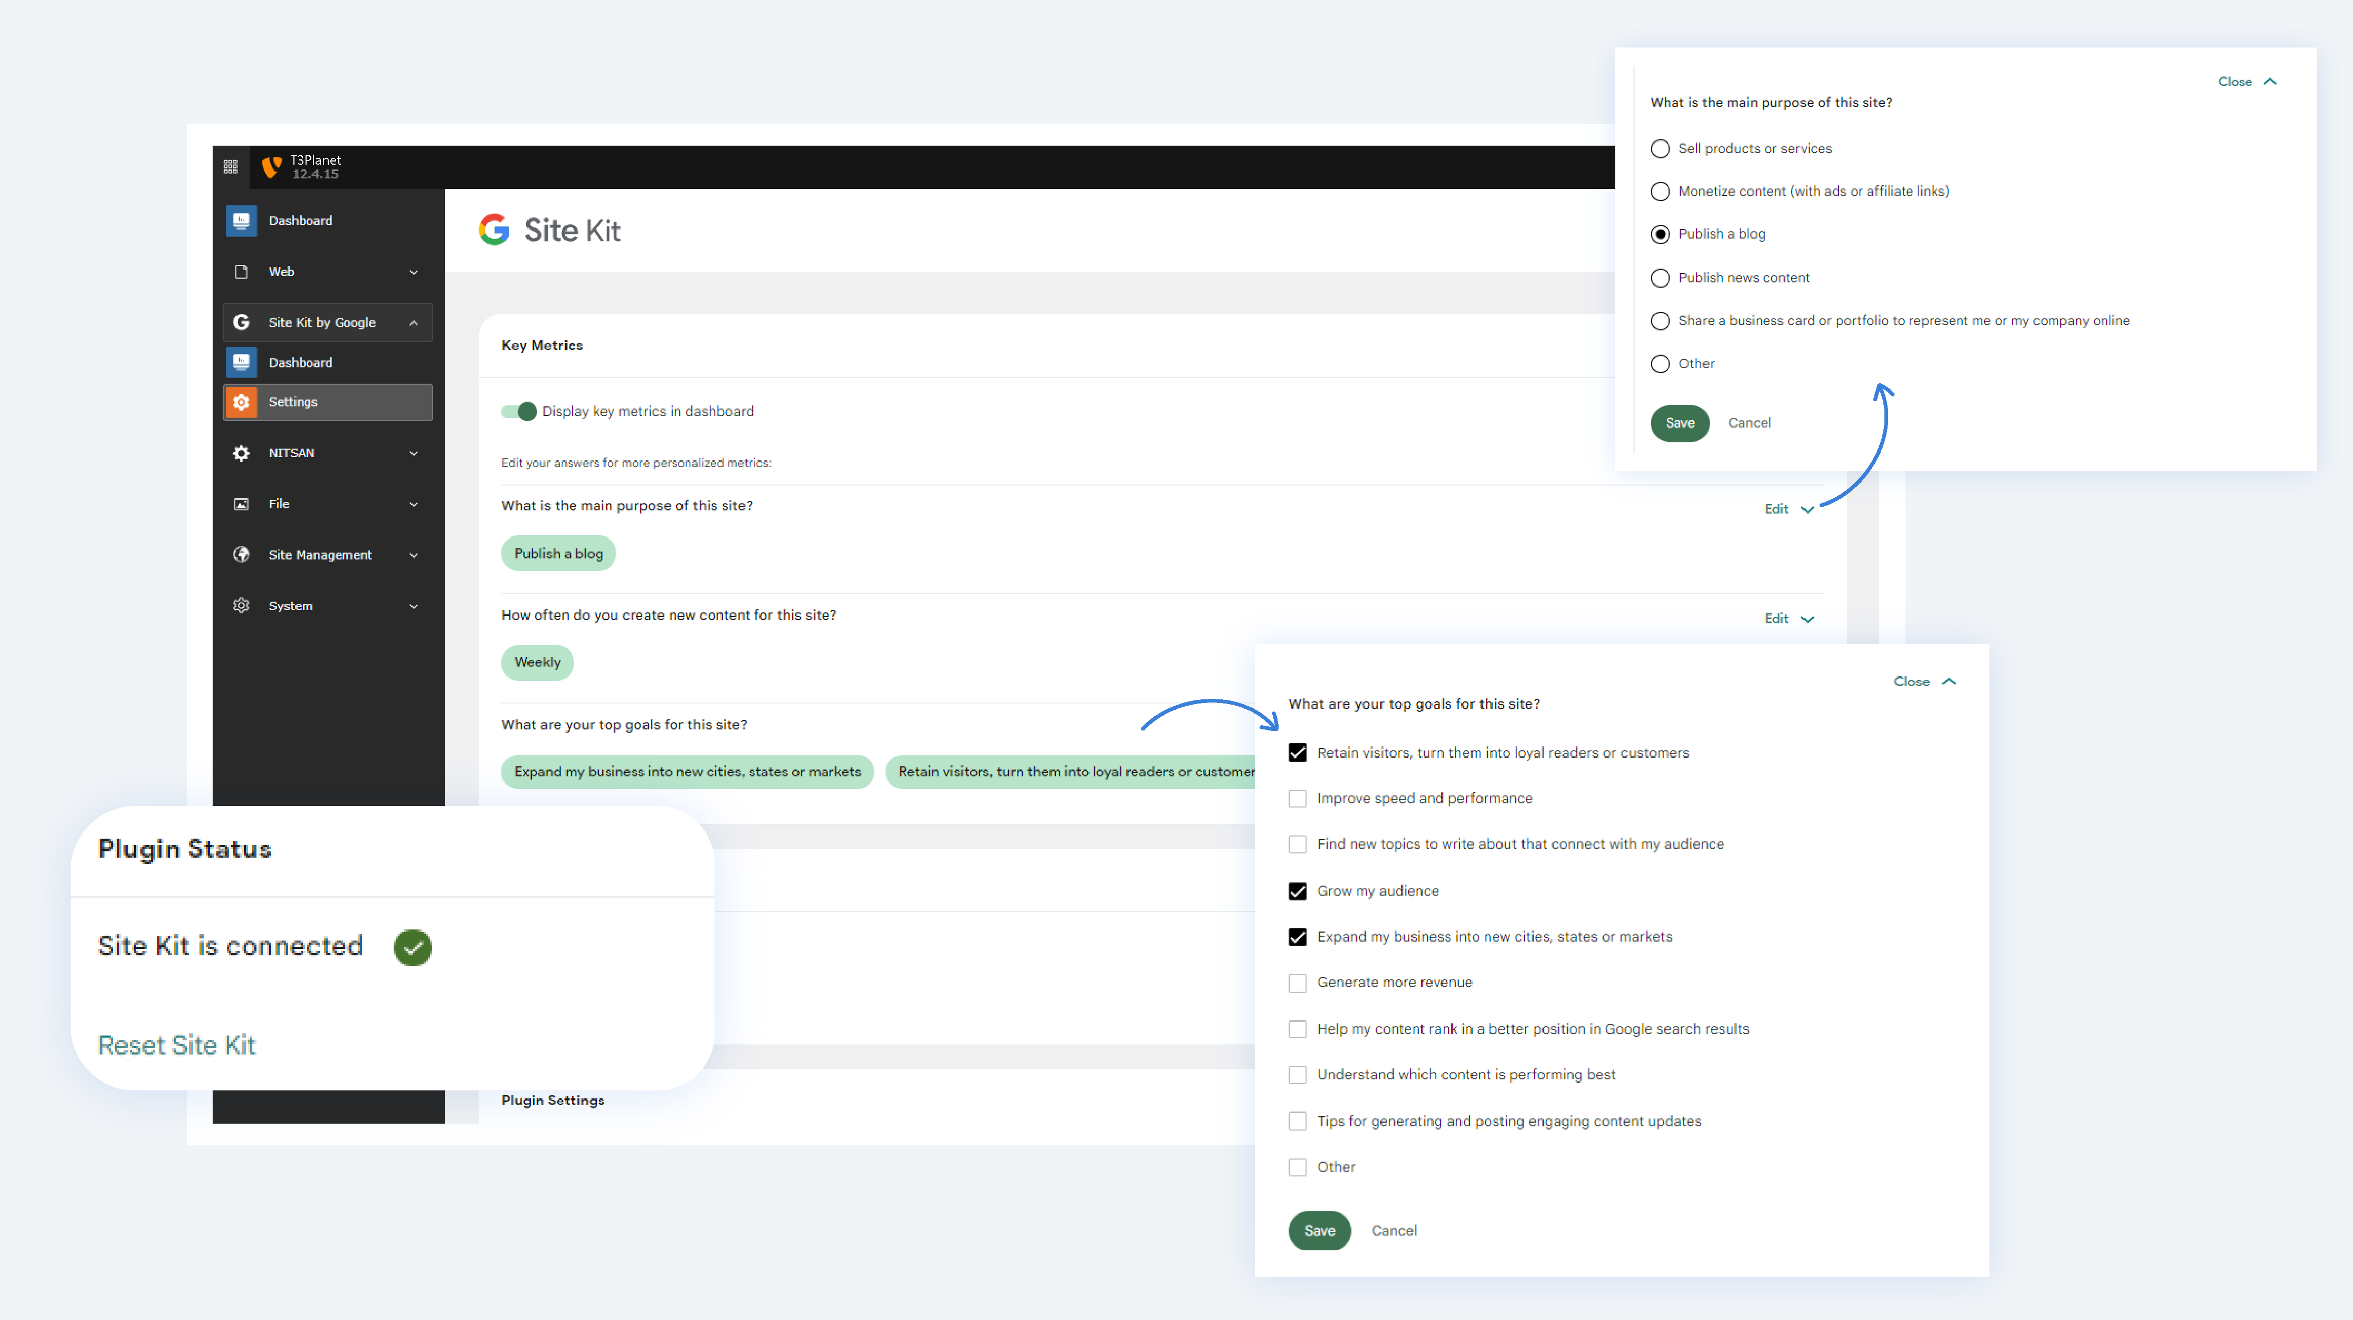Open Dashboard under Site Kit by Google
The image size is (2353, 1320).
tap(300, 363)
